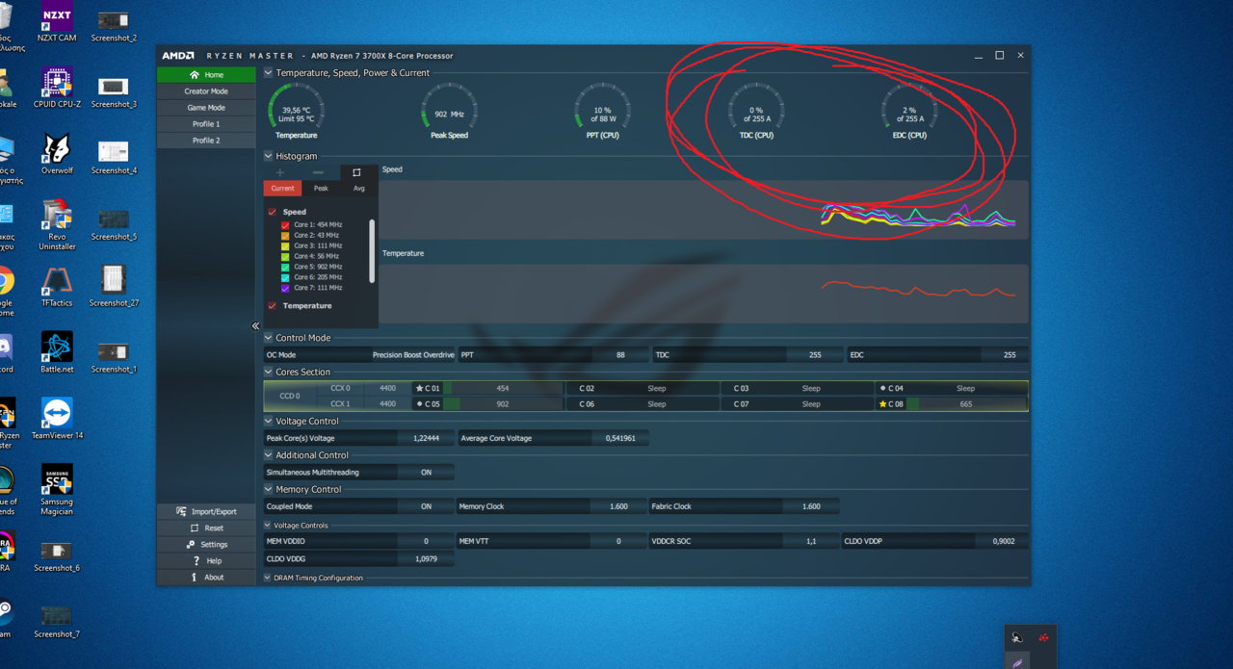The image size is (1233, 669).
Task: Open Ryzen Master Settings
Action: pyautogui.click(x=206, y=545)
